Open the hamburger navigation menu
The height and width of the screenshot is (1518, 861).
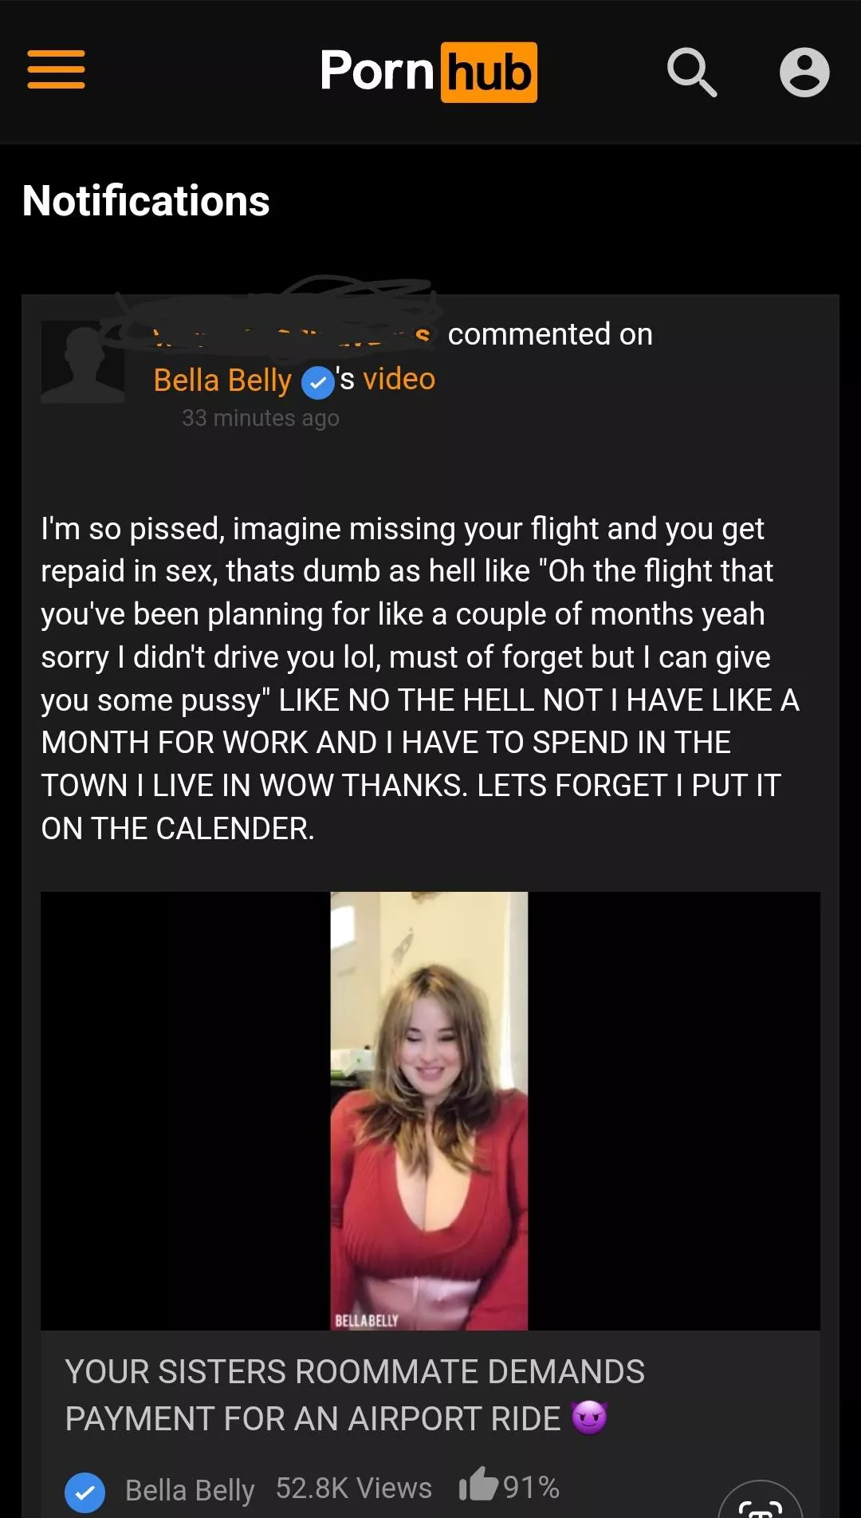(x=56, y=70)
